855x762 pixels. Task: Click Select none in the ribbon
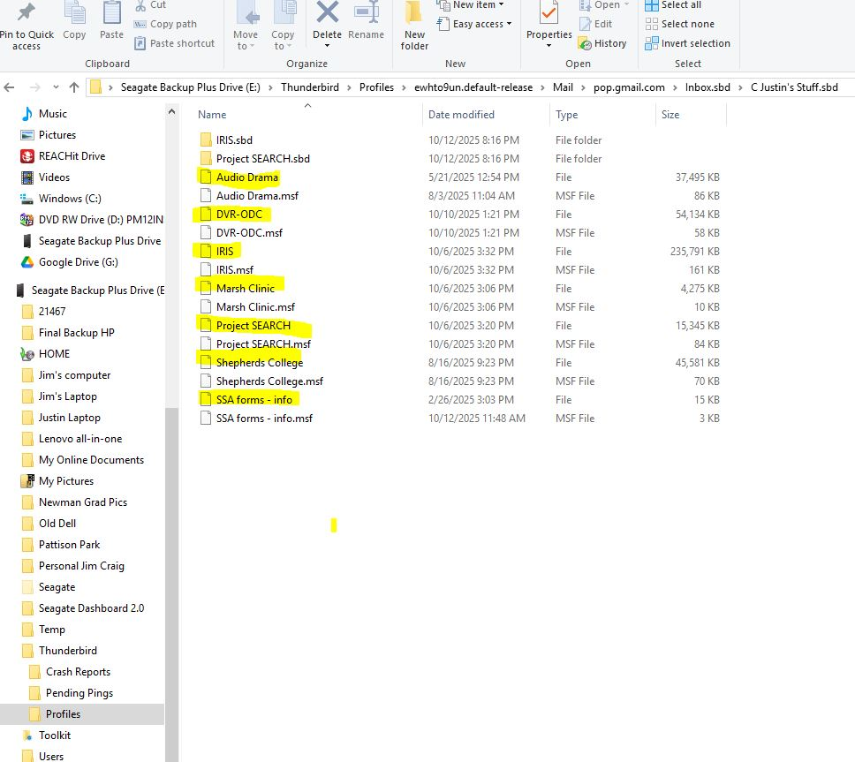tap(679, 24)
